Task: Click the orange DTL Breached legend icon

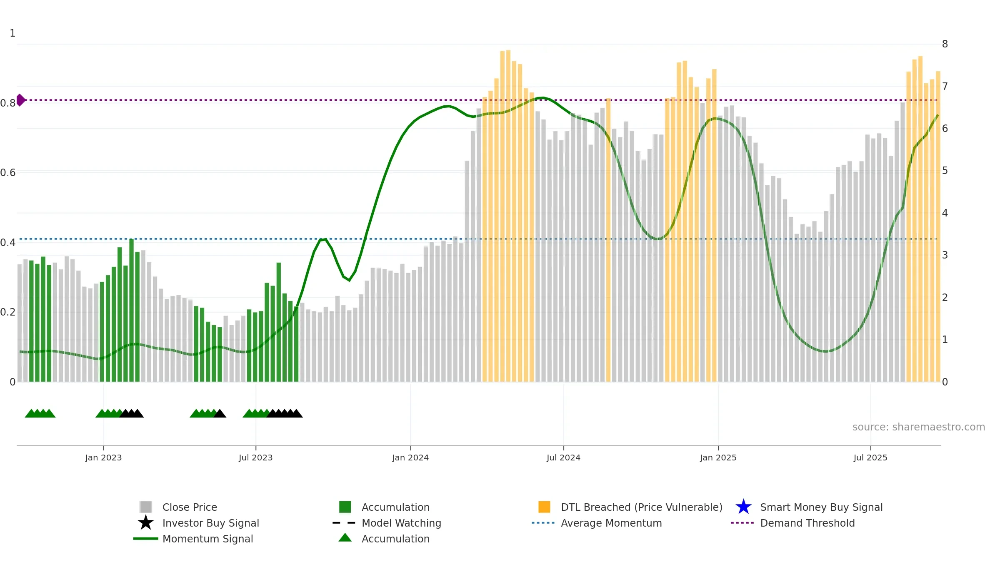Action: pyautogui.click(x=544, y=507)
